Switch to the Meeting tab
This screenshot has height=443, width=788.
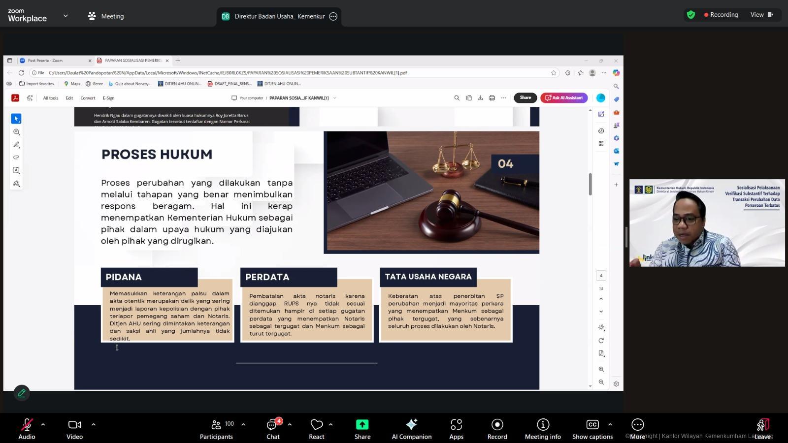tap(106, 16)
